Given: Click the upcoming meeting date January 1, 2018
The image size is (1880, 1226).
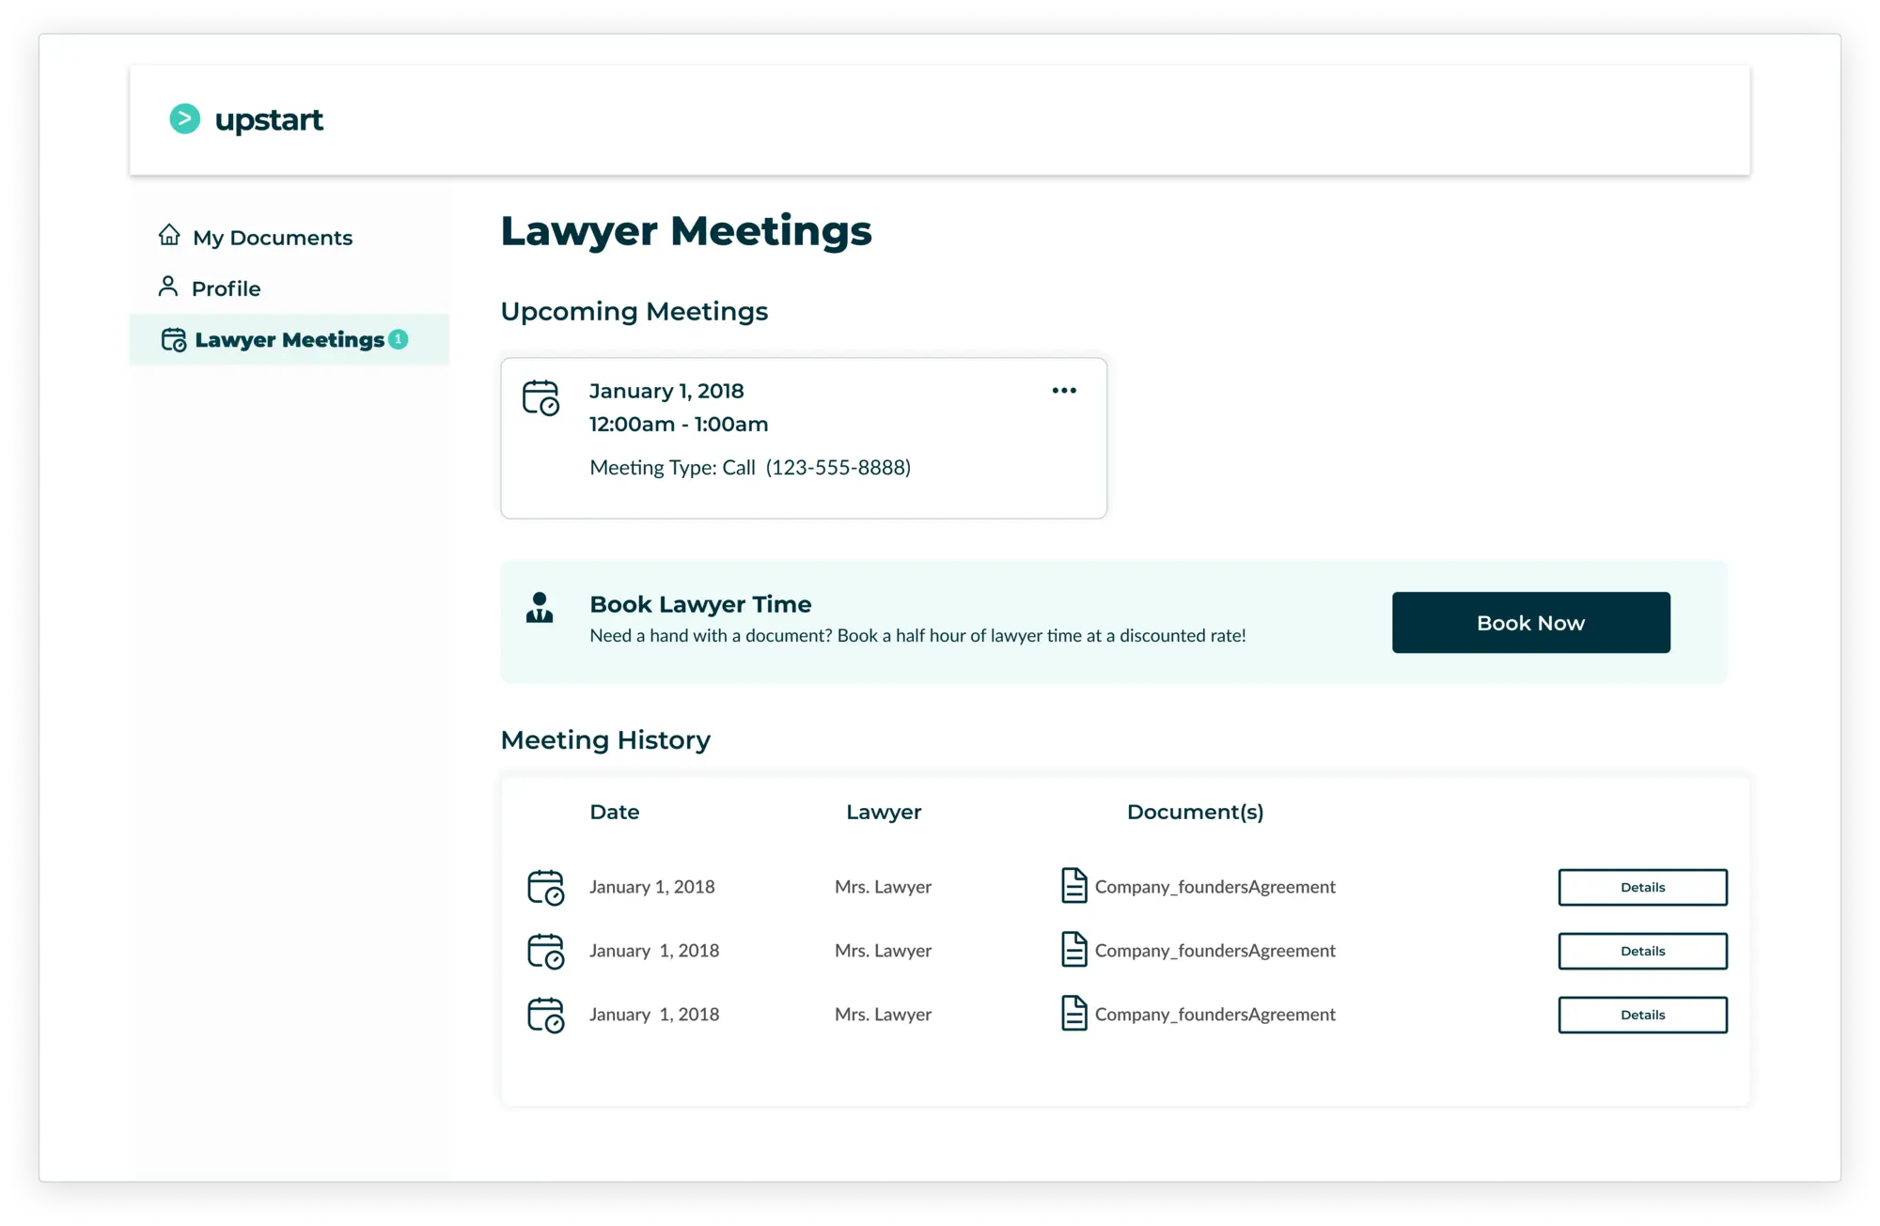Looking at the screenshot, I should click(666, 391).
